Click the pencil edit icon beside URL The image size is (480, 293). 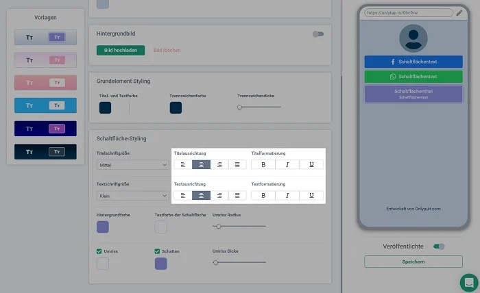pyautogui.click(x=459, y=12)
